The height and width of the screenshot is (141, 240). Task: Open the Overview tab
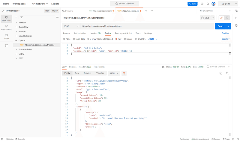[x=67, y=11]
